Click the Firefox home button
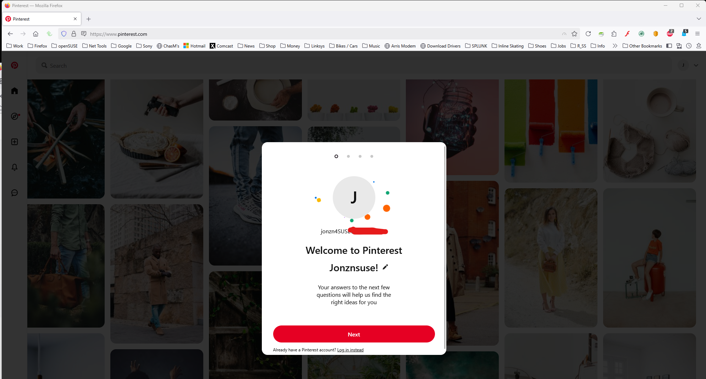This screenshot has height=379, width=706. (35, 34)
